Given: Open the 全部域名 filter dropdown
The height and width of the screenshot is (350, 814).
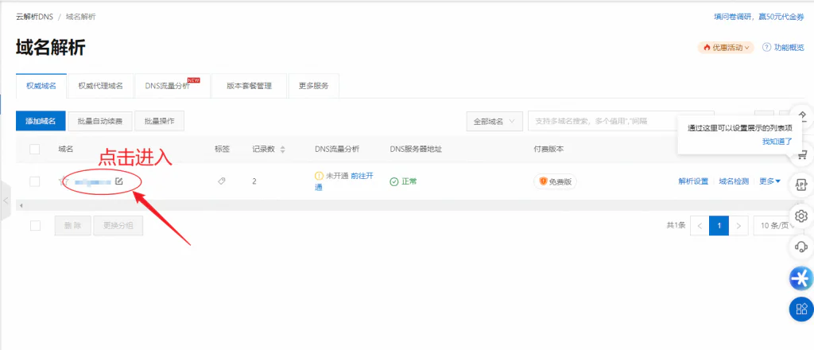Looking at the screenshot, I should tap(494, 121).
